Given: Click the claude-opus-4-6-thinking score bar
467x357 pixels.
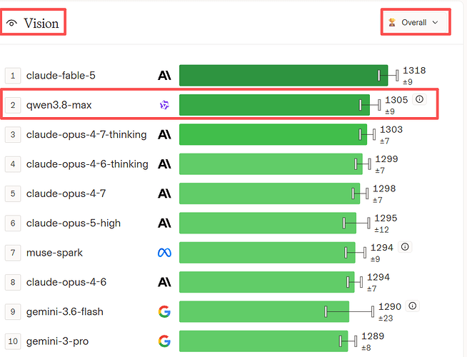Looking at the screenshot, I should tap(271, 164).
